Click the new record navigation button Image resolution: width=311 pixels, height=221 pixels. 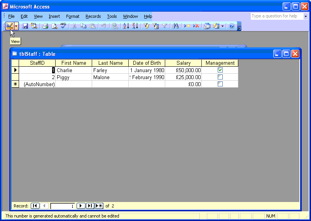click(99, 206)
